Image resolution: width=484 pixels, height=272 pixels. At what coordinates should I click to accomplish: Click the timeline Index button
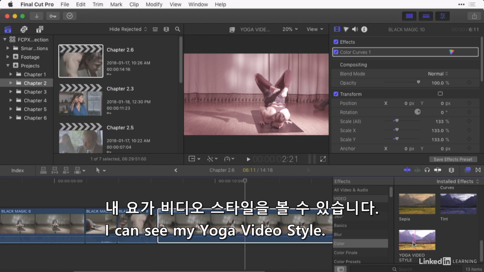coord(17,170)
